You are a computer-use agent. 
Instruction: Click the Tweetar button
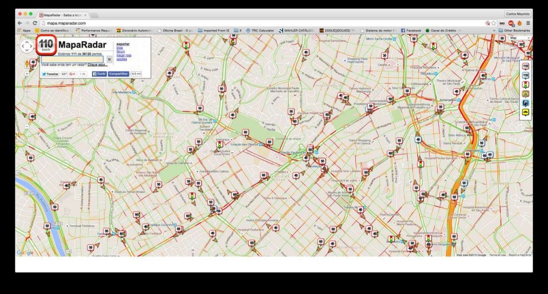[51, 74]
